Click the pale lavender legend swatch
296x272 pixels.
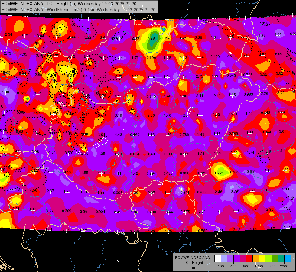224,259
